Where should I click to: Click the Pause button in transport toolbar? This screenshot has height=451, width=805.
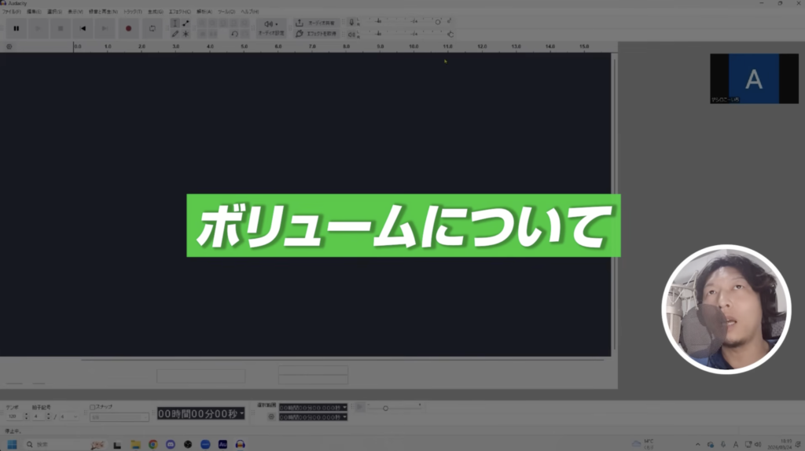point(16,28)
